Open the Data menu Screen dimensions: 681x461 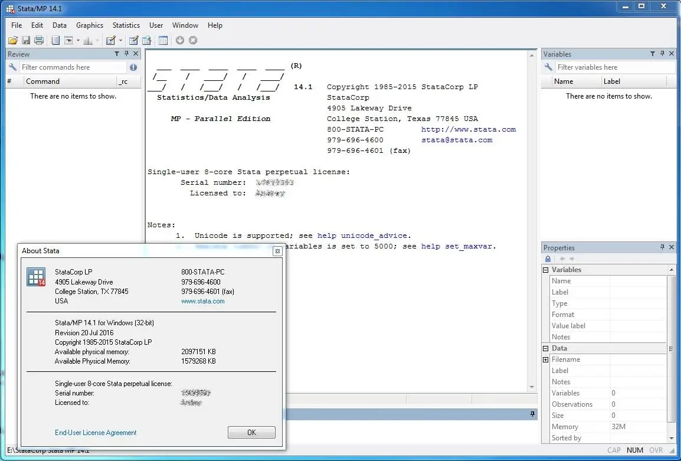[60, 25]
